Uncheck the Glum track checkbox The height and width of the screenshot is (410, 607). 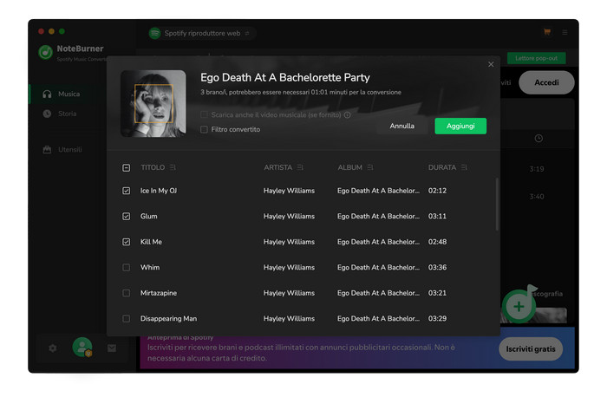(127, 216)
